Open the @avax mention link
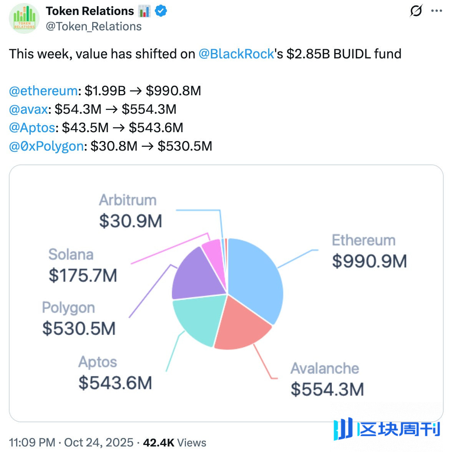Screen dimensions: 451x458 28,109
